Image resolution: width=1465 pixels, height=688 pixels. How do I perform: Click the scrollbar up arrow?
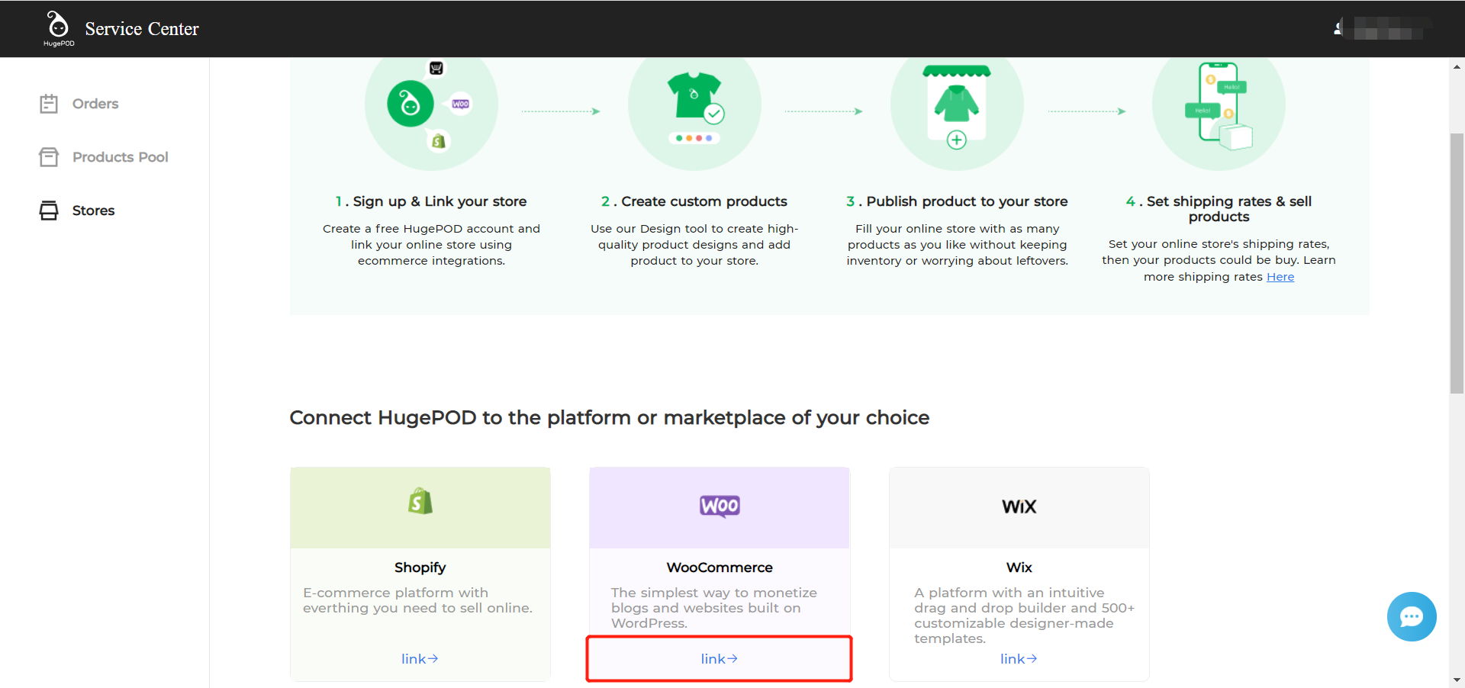(1457, 67)
